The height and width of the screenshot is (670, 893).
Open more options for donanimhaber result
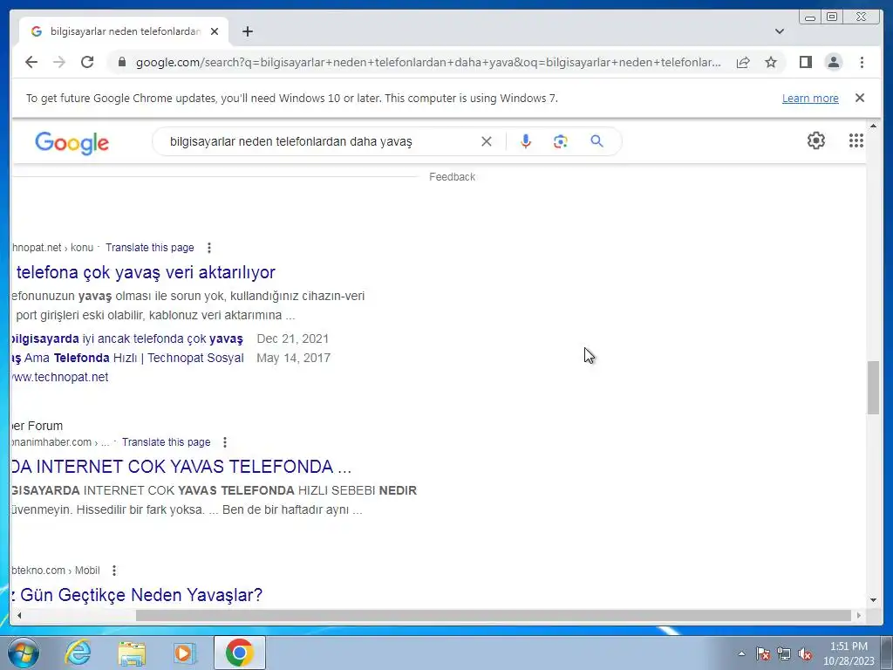pos(225,442)
